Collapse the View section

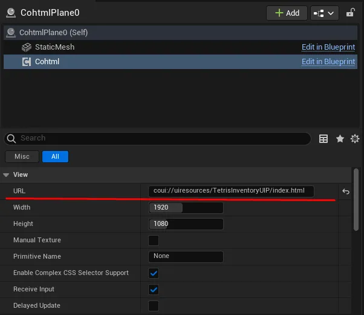(x=7, y=175)
